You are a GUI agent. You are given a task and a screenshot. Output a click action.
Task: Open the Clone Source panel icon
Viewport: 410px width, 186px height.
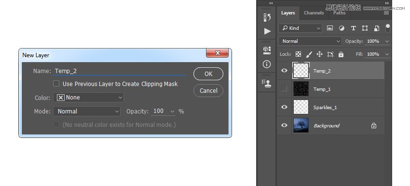[267, 83]
